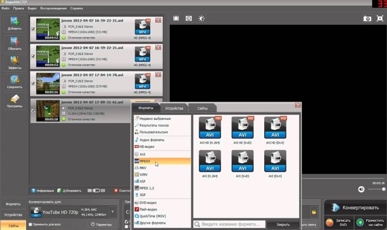Click the Конвертировать button
Screen dimensions: 387x230
355,207
